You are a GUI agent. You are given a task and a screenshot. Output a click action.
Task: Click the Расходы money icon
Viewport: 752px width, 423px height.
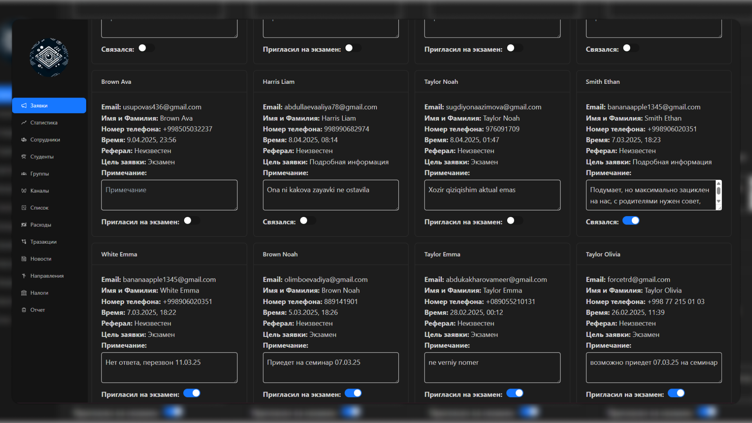(x=24, y=225)
